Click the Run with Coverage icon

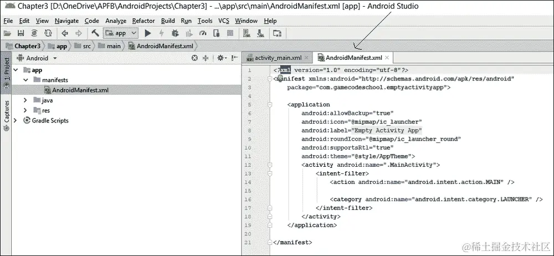click(x=189, y=33)
